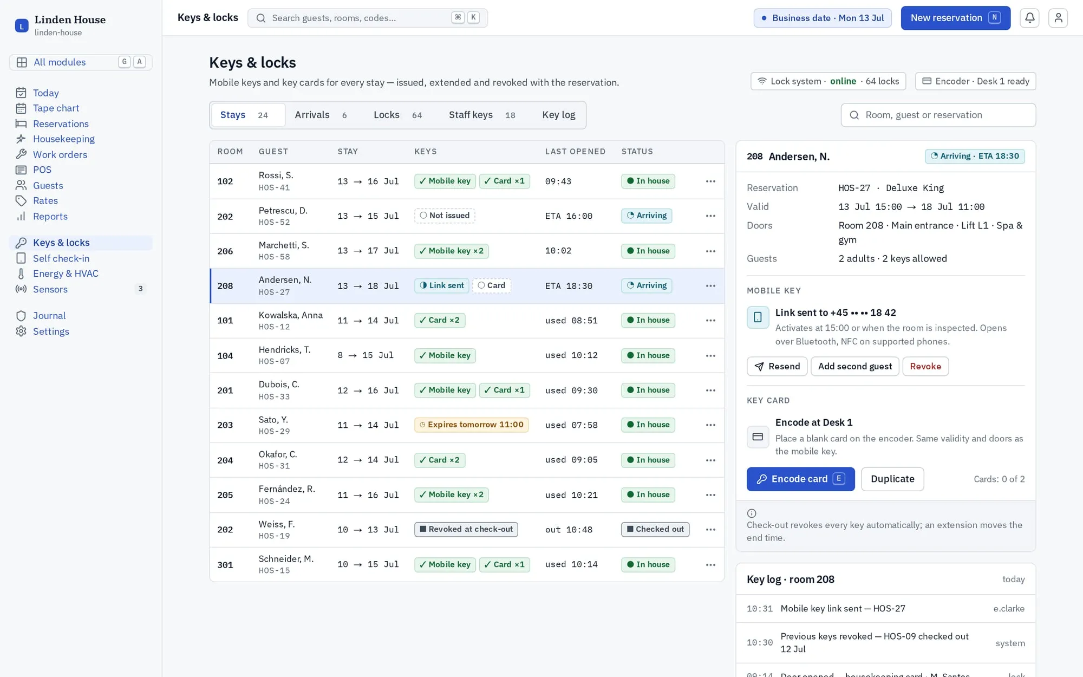Click the New reservation button
1083x677 pixels.
(956, 18)
